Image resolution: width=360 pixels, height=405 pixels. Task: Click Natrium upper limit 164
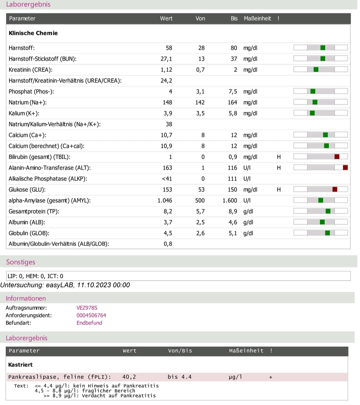[232, 103]
